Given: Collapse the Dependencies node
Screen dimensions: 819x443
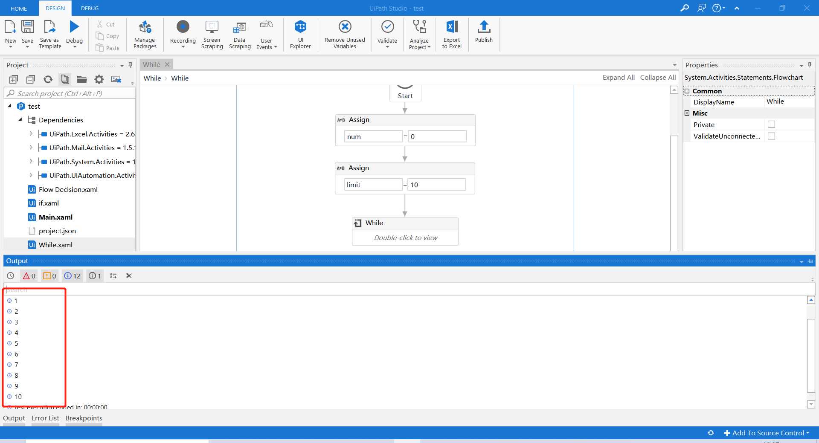Looking at the screenshot, I should [x=20, y=119].
